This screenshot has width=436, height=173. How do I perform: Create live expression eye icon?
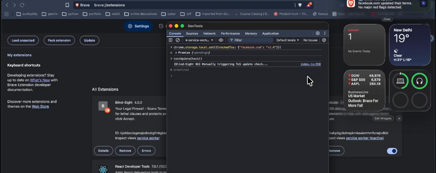click(x=221, y=40)
